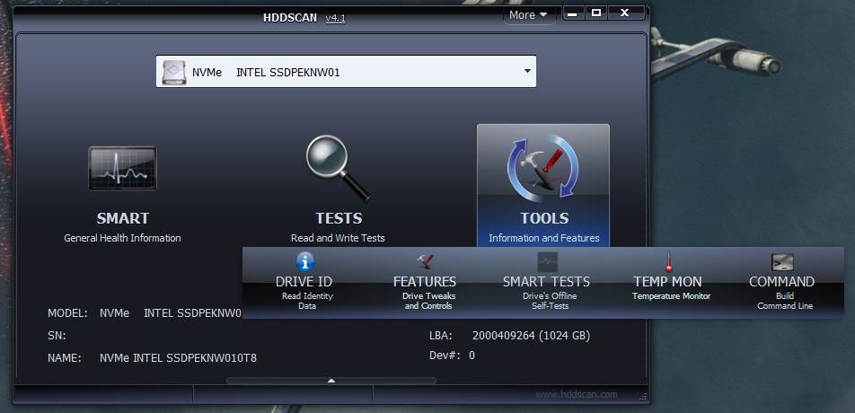Open the SMART health monitor icon
The width and height of the screenshot is (855, 413).
coord(123,169)
